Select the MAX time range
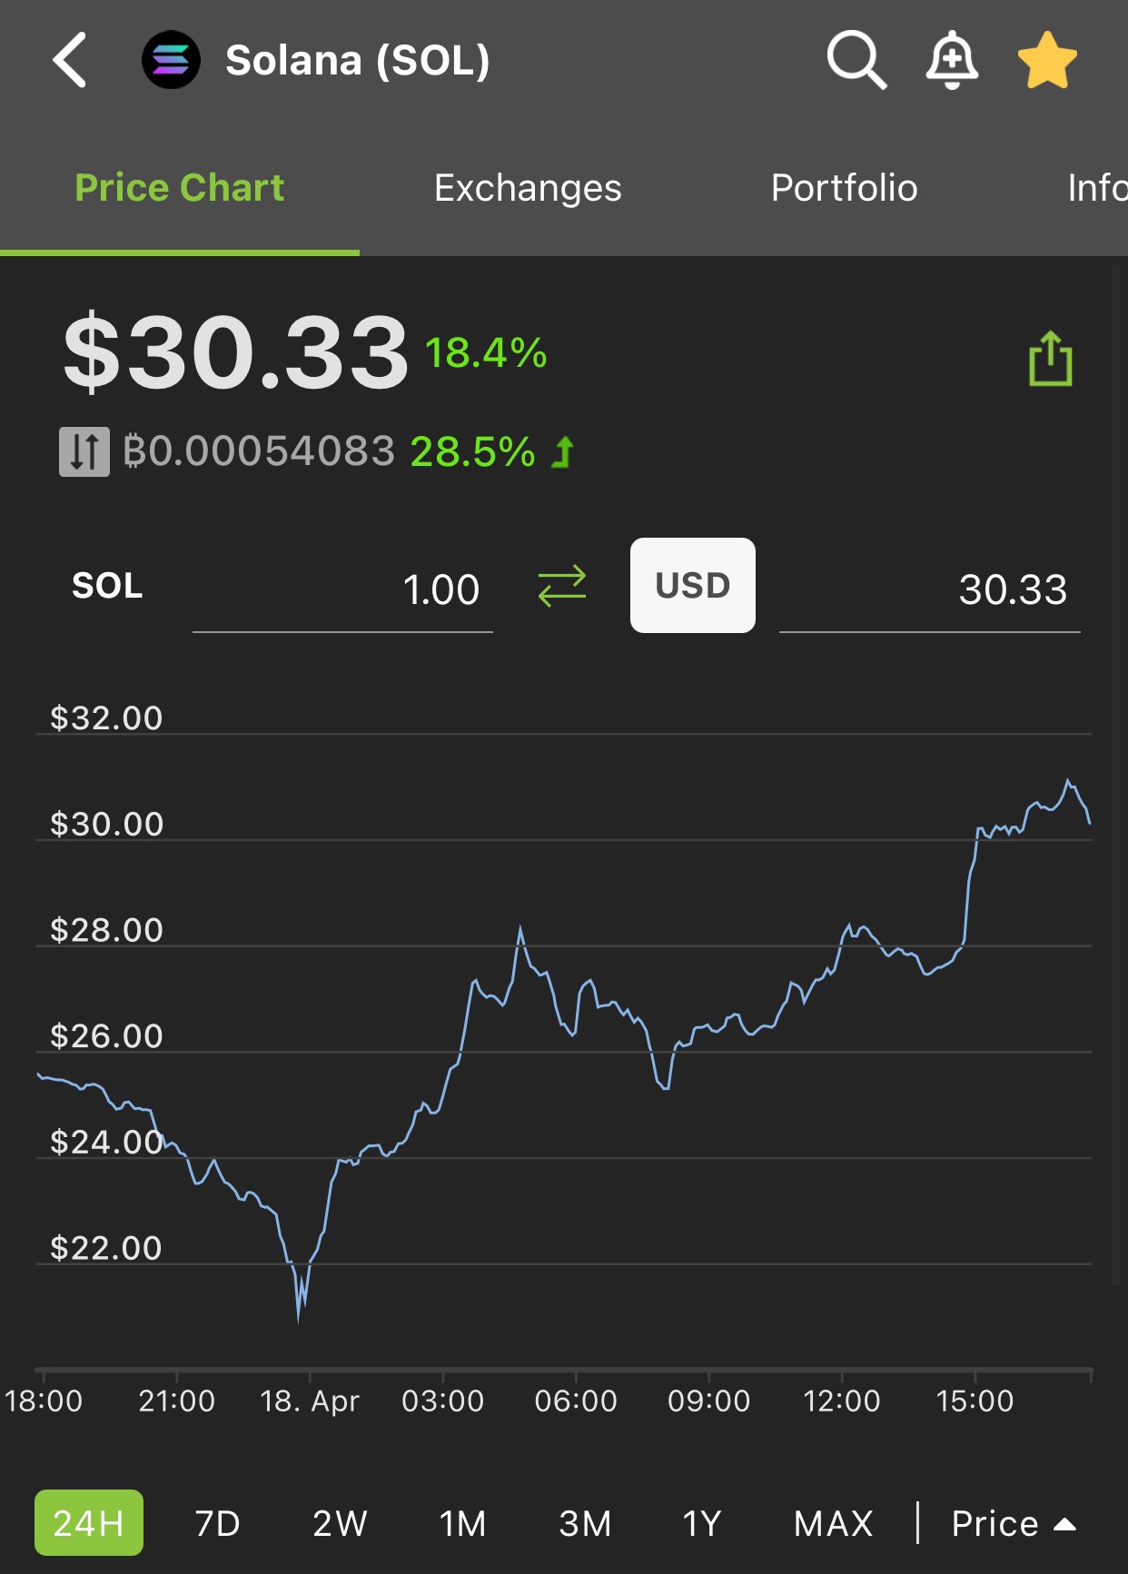Screen dimensions: 1128x1574 pos(834,1523)
